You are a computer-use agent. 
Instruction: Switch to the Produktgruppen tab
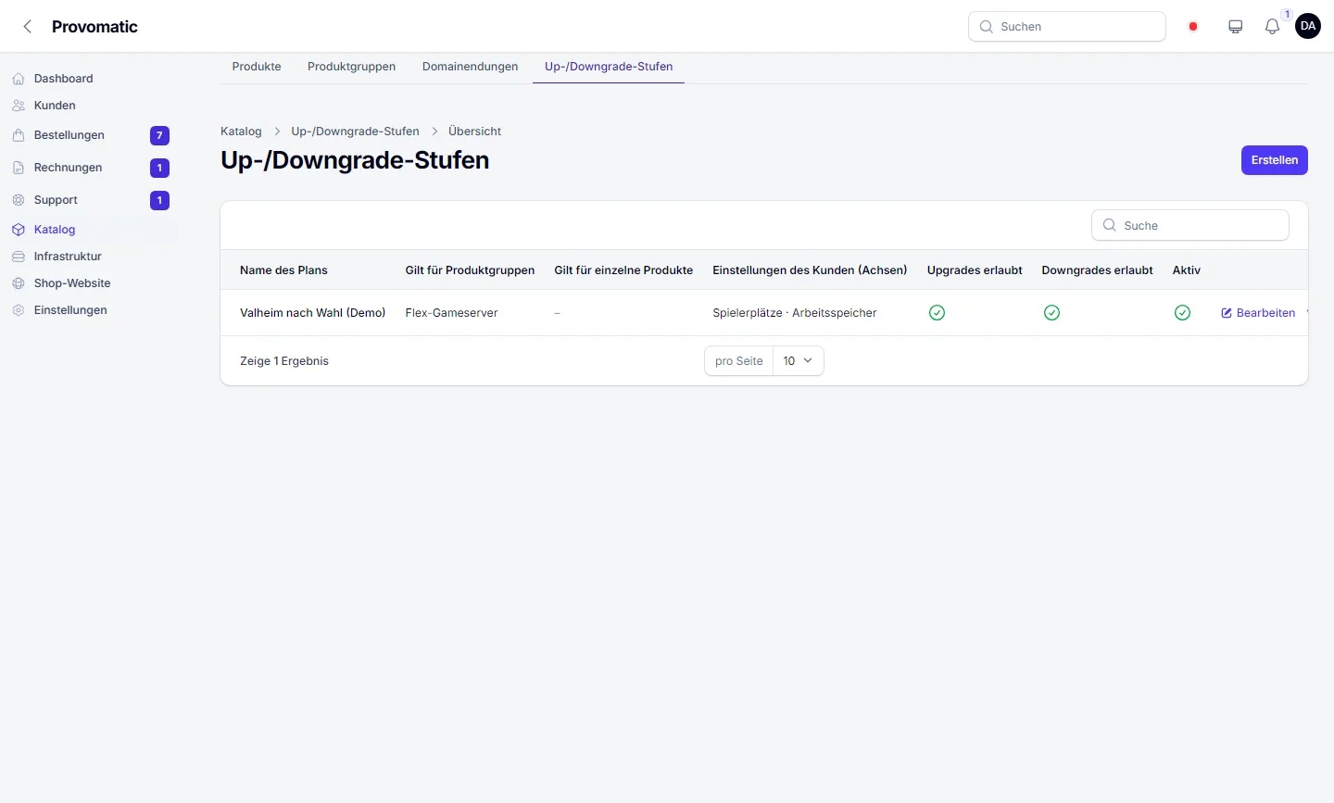(x=351, y=67)
